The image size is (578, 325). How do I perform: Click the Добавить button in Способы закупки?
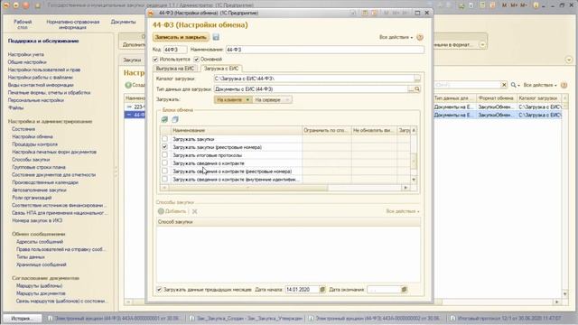coord(172,211)
